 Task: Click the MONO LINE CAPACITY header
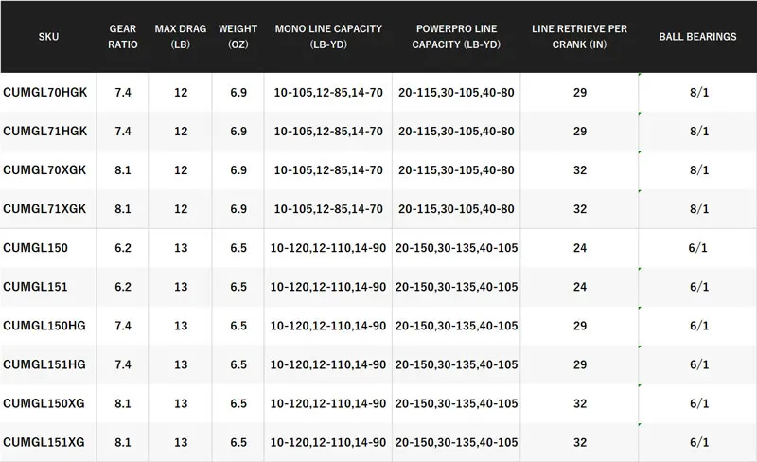328,37
